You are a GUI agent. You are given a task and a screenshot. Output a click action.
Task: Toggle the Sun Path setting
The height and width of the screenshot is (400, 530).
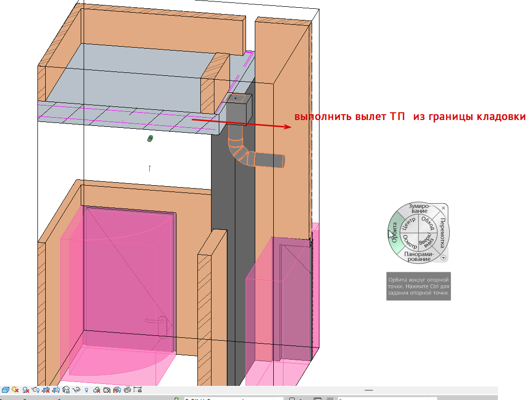15,389
